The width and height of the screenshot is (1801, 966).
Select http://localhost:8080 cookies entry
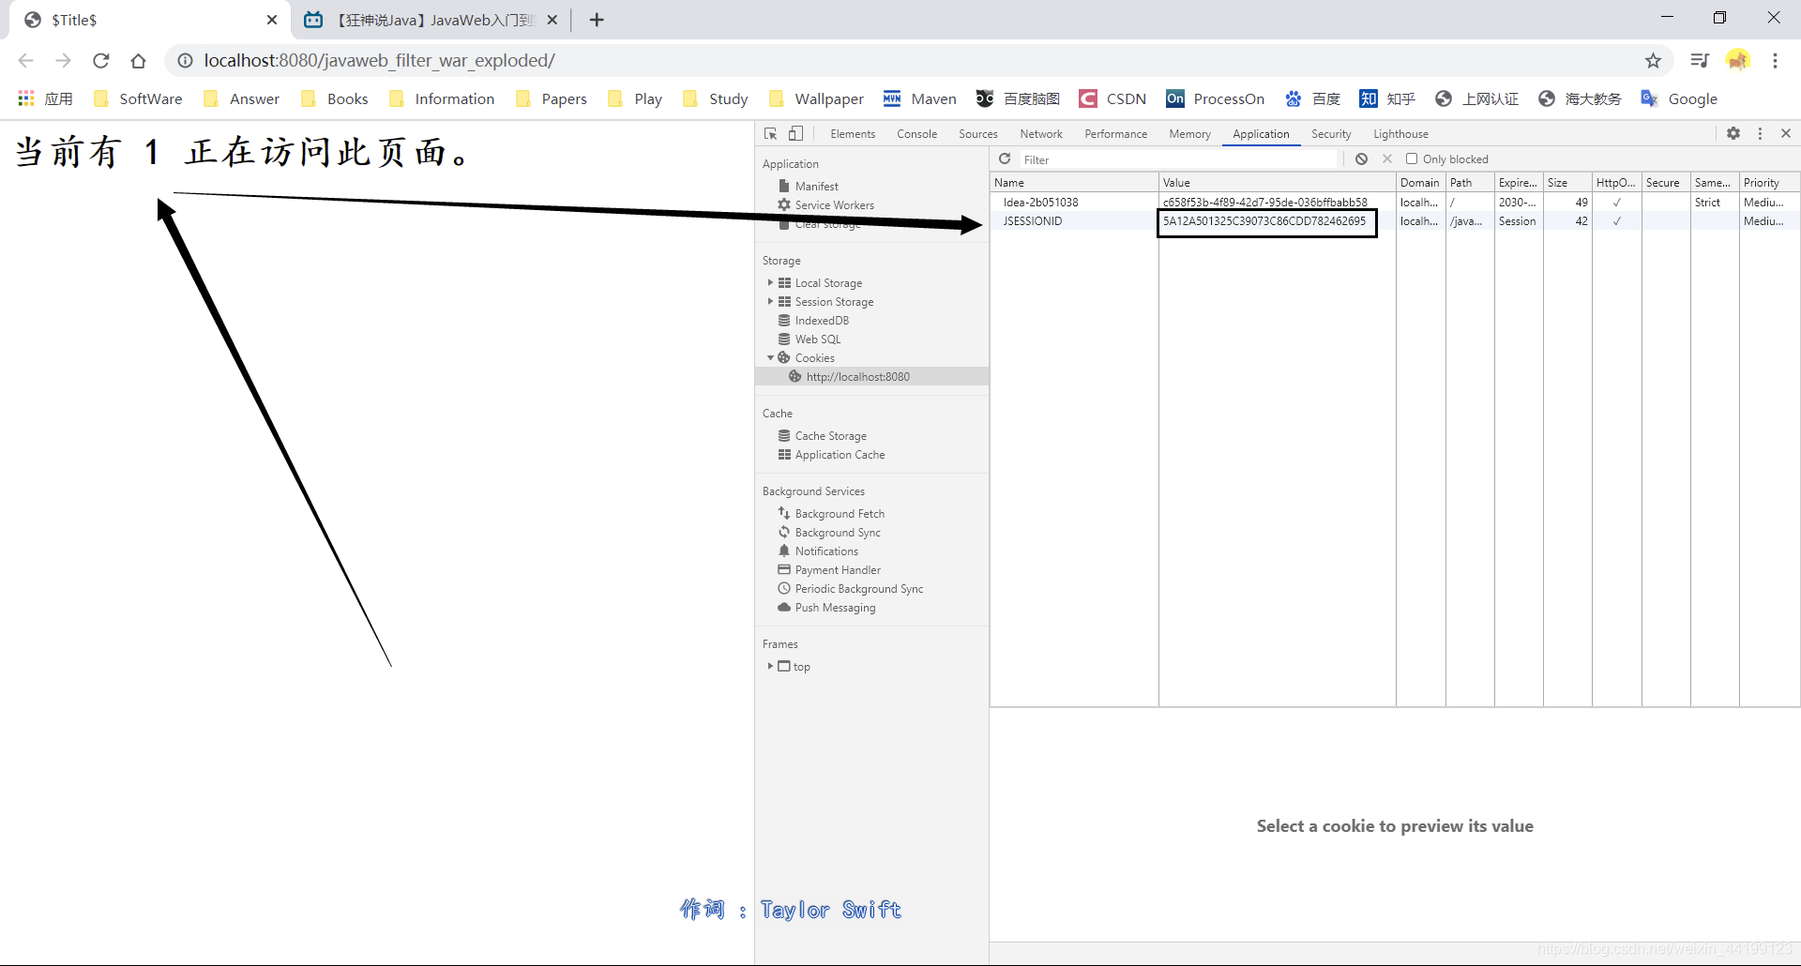[871, 377]
